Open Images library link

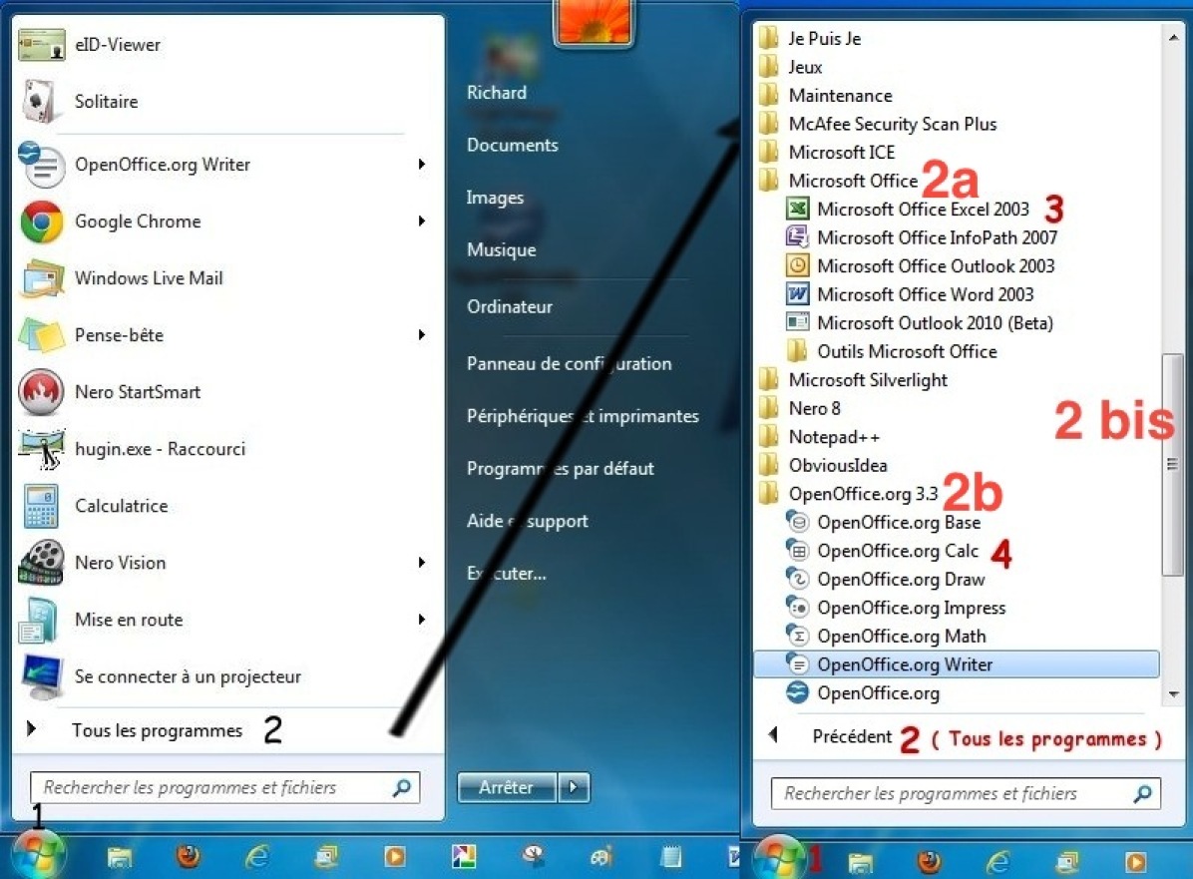tap(495, 198)
